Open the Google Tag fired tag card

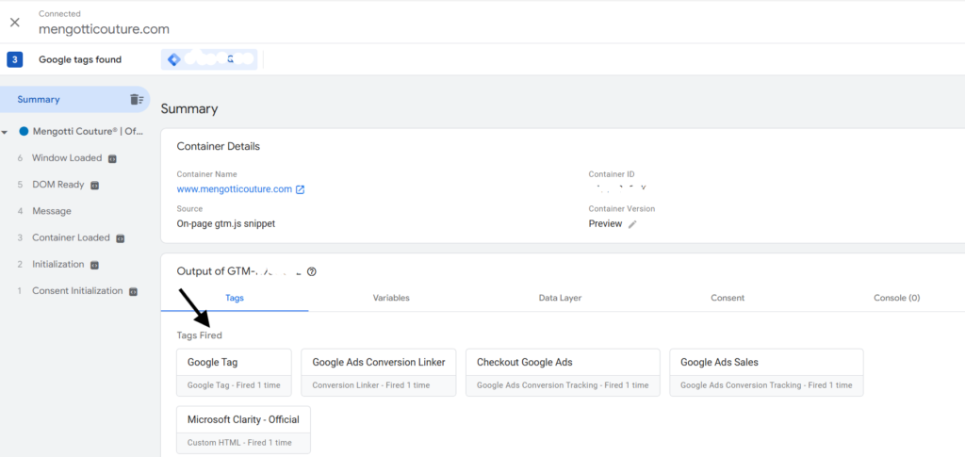234,373
